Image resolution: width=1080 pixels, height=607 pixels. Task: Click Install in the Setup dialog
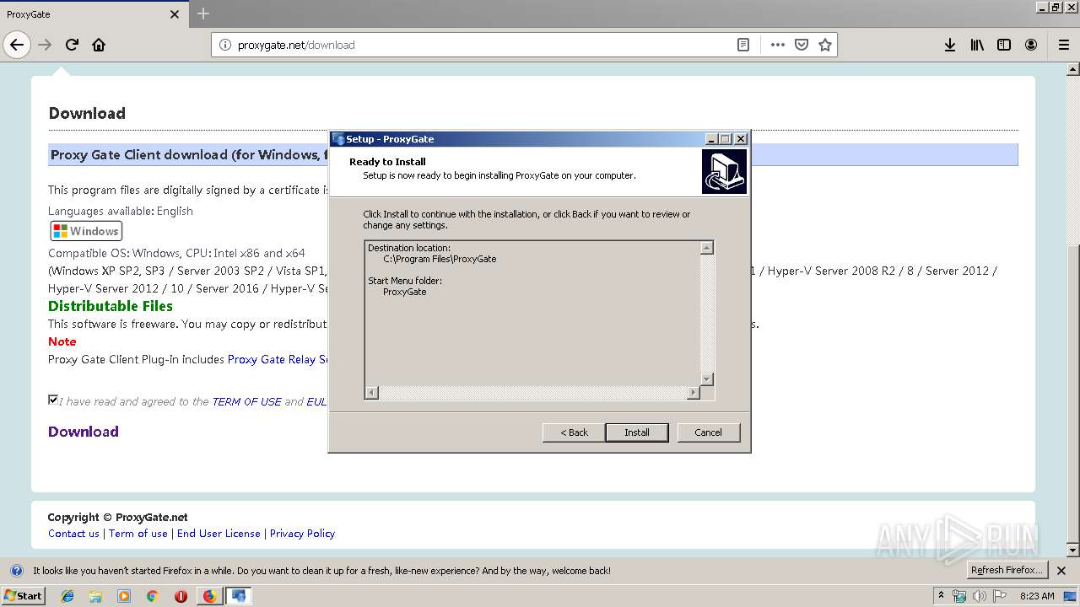[x=637, y=432]
